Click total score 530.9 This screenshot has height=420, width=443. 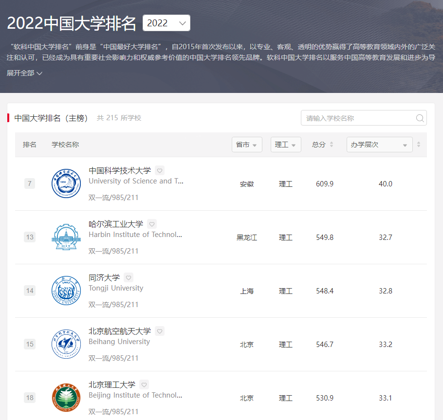coord(325,398)
